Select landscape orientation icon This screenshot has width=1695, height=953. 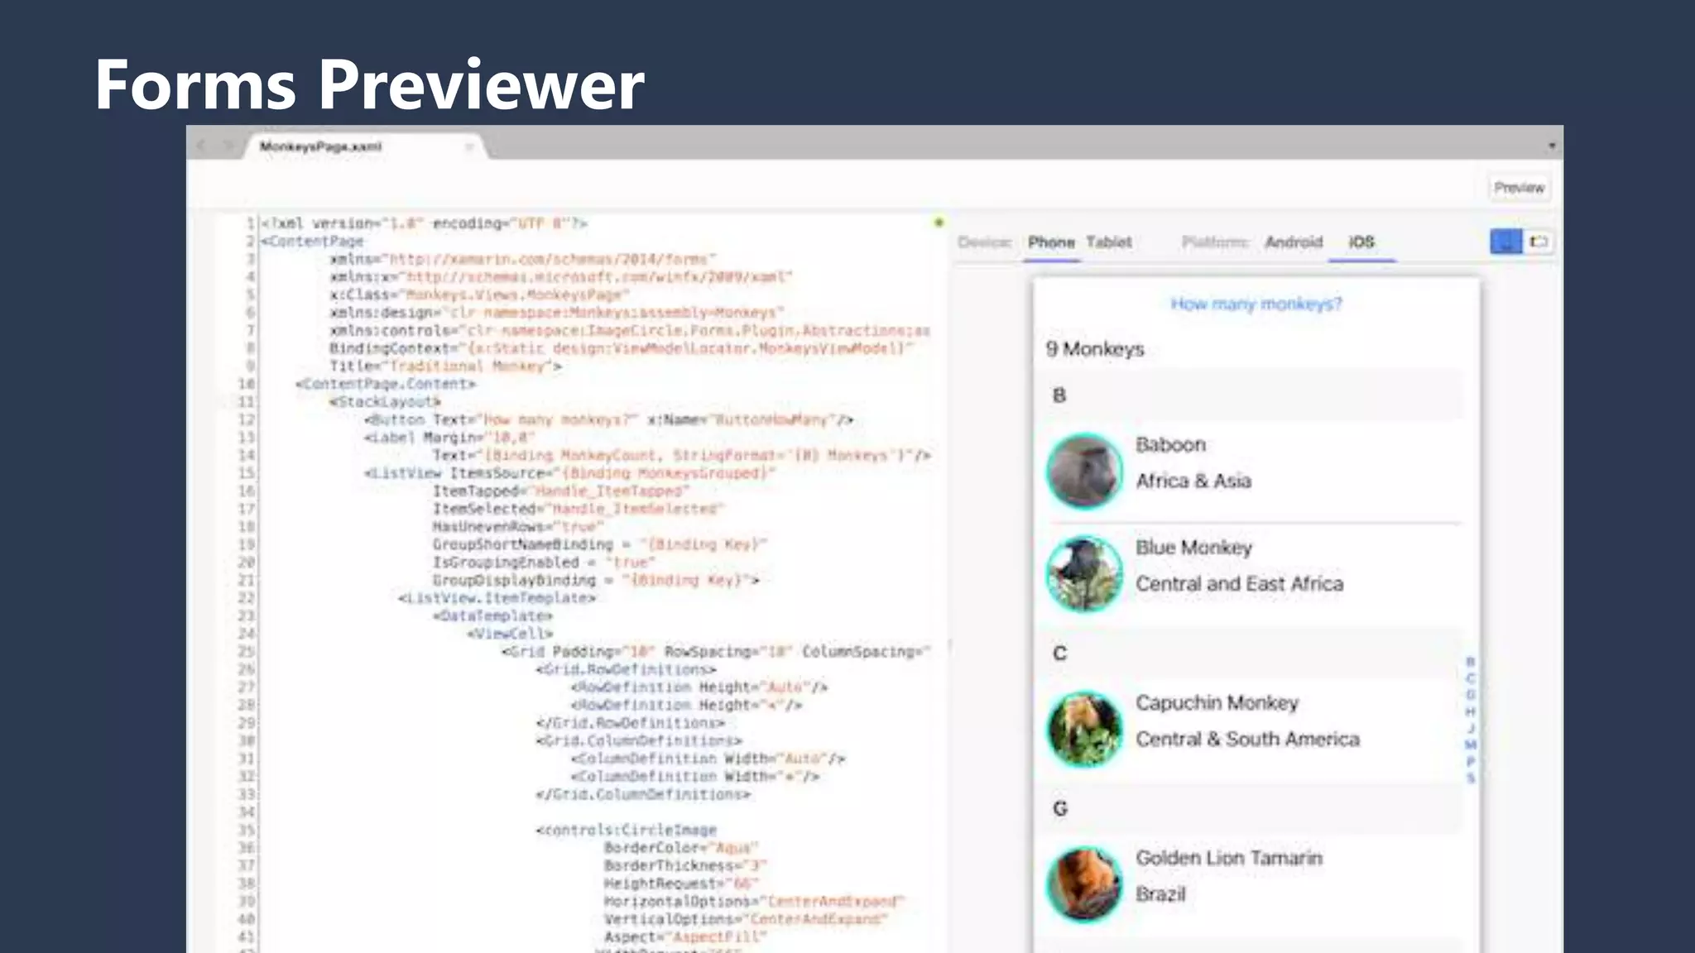pyautogui.click(x=1539, y=242)
